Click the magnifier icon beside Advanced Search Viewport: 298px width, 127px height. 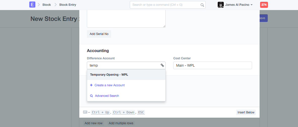click(x=91, y=96)
